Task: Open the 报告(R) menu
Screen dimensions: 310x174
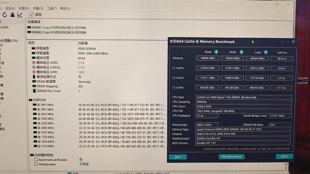Action: click(x=10, y=8)
